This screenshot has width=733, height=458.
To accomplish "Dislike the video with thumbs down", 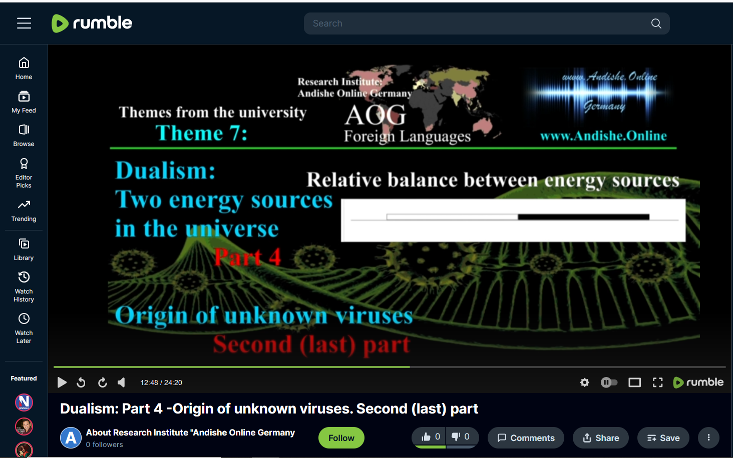I will coord(461,437).
